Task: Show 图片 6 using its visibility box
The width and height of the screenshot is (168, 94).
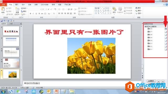Action: click(166, 35)
